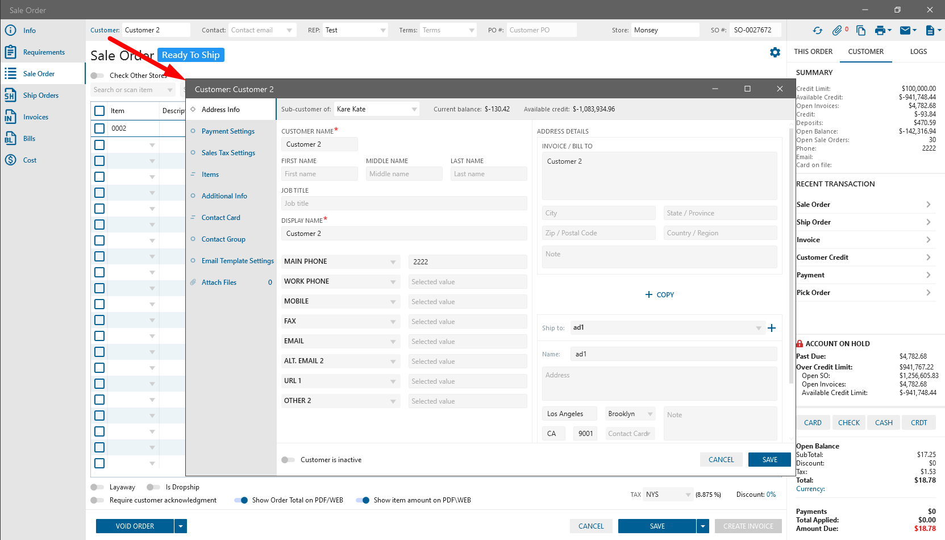Expand print options arrow beside printer
This screenshot has width=945, height=540.
889,30
